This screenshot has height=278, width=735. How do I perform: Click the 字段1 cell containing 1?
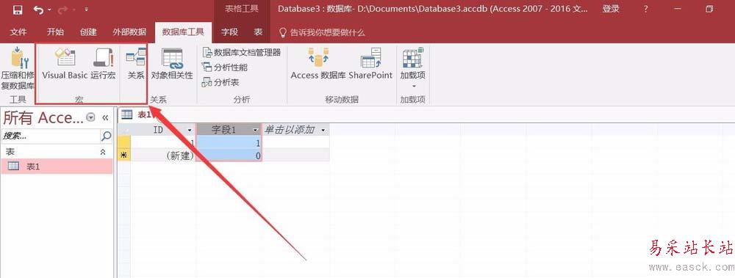tap(229, 143)
